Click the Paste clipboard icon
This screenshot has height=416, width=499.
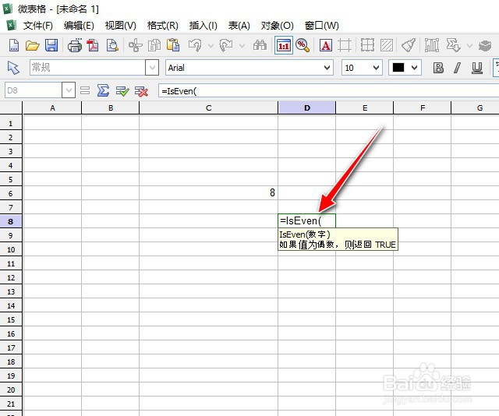point(173,45)
